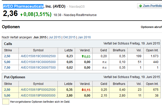Select the Jun 2015 expiry
162x107 pixels.
point(40,37)
